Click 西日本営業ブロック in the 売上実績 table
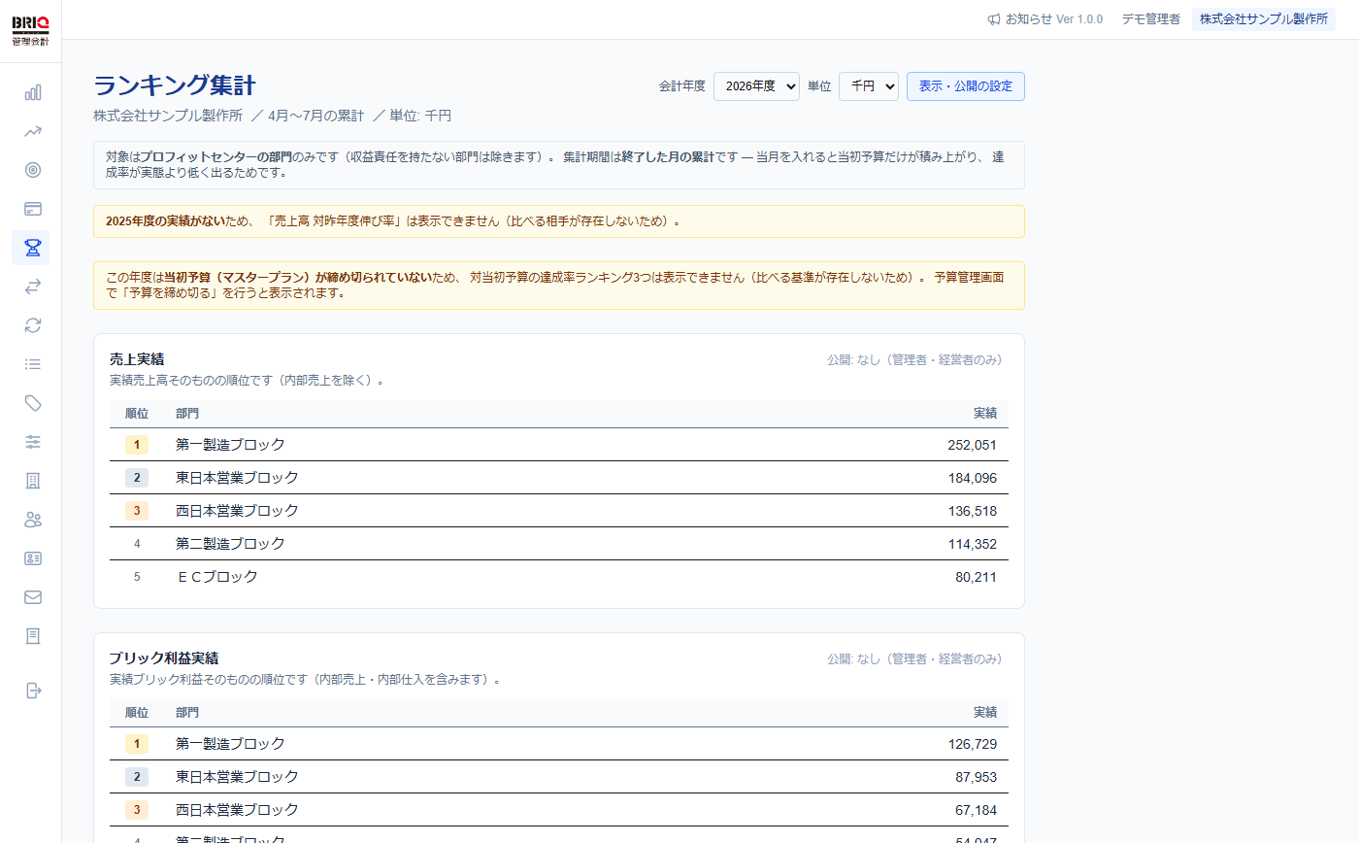The height and width of the screenshot is (843, 1359). 238,511
